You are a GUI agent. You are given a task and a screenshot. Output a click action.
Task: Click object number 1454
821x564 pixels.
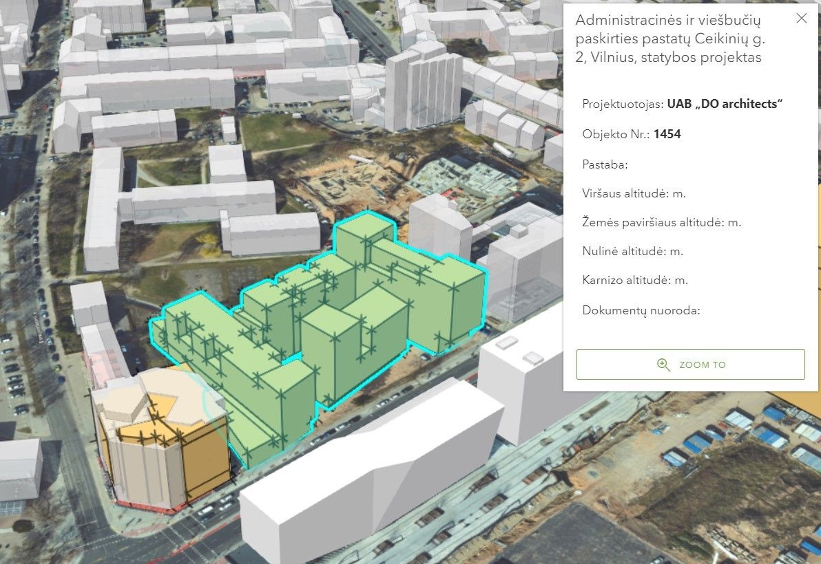[667, 134]
